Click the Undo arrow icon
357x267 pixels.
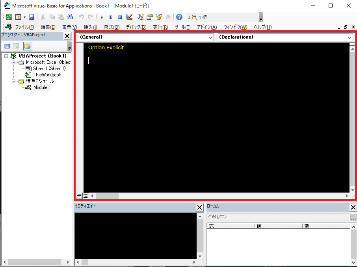[x=81, y=17]
